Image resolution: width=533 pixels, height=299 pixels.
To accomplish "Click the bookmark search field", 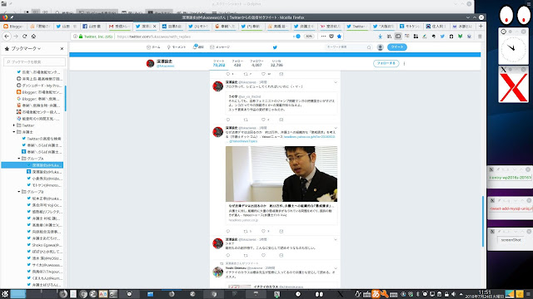I will point(35,61).
